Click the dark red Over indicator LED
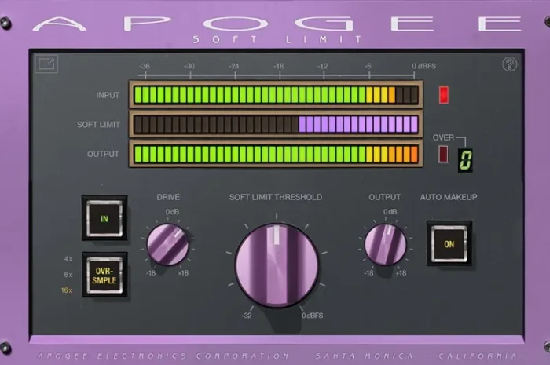 point(443,154)
